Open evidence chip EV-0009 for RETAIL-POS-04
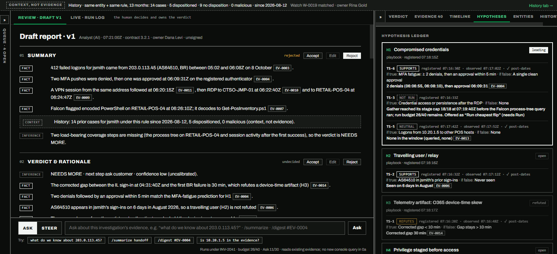 coord(83,98)
